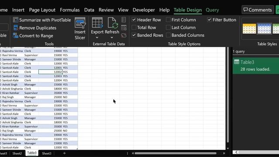Open the Review ribbon tab
Screen dimensions: 279x157
pos(106,10)
